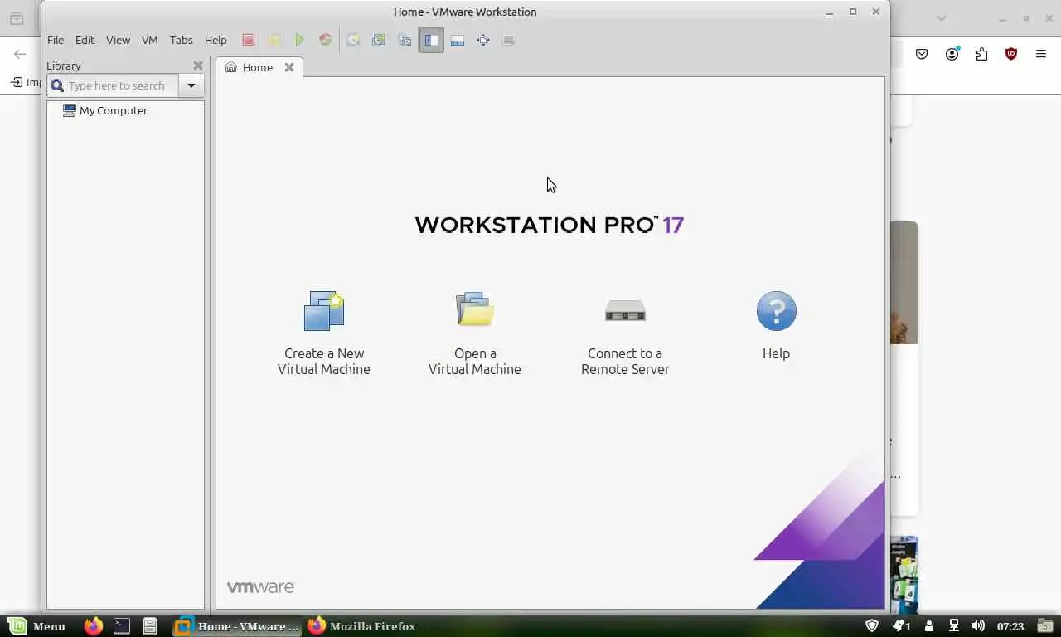Click the Save to Pocket icon in Firefox
The image size is (1061, 637).
coord(922,54)
